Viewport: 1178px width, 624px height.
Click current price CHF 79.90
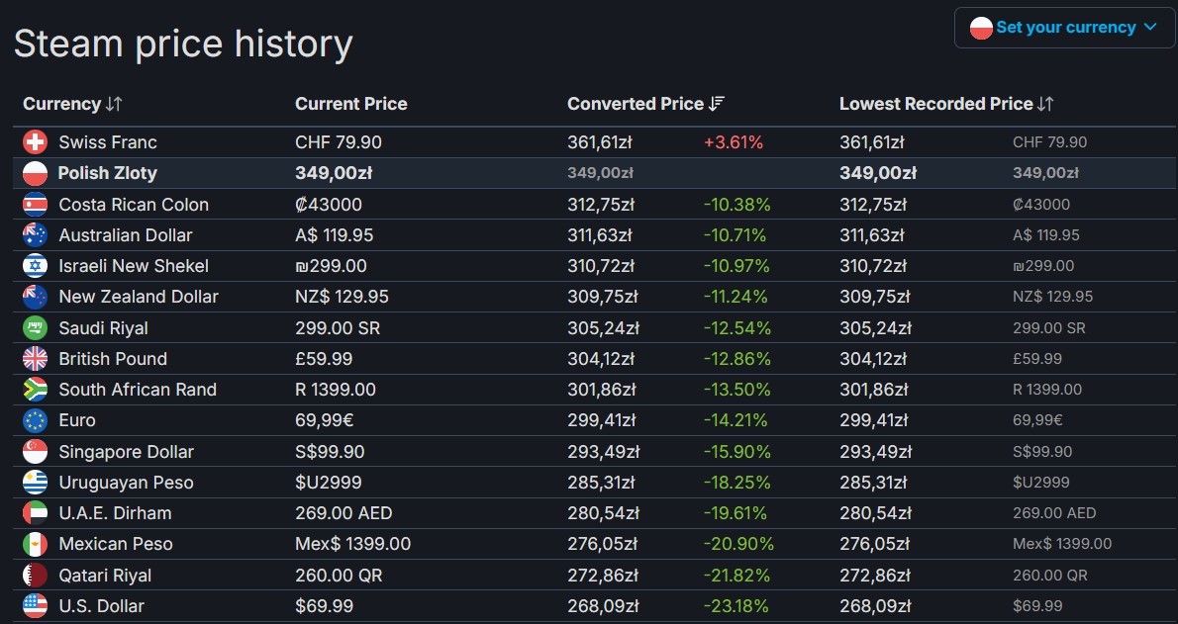339,142
